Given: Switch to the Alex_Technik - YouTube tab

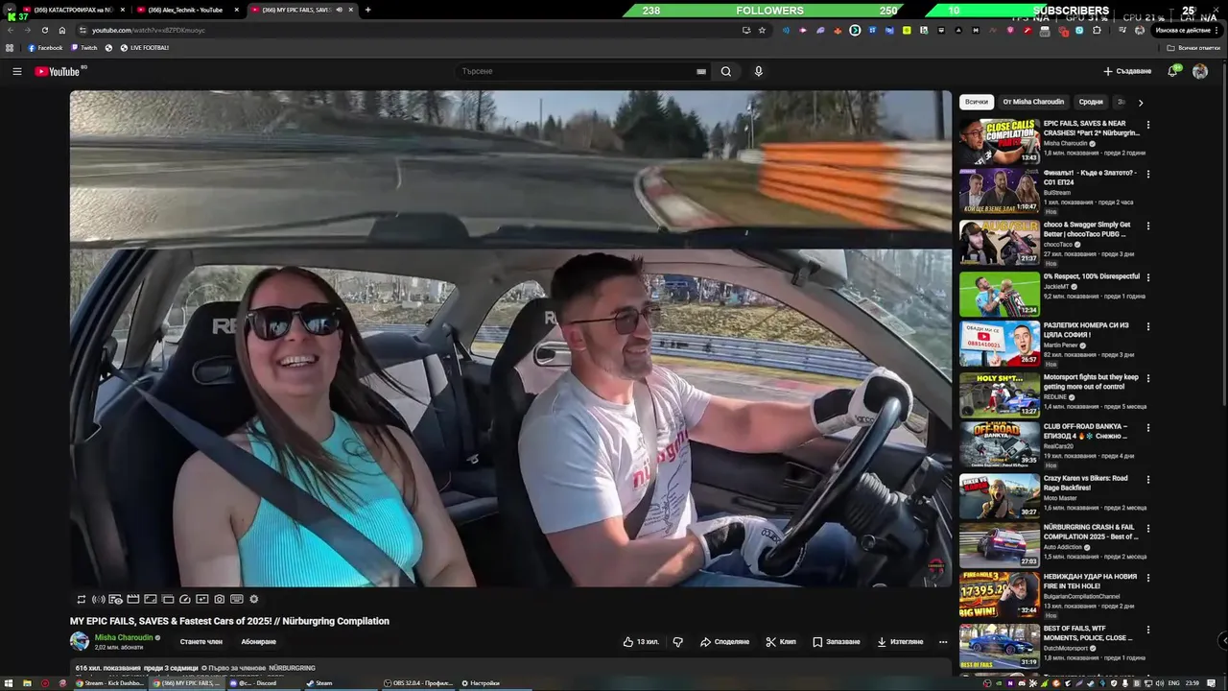Looking at the screenshot, I should coord(185,10).
